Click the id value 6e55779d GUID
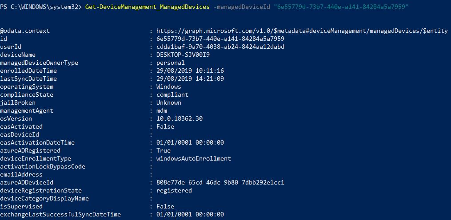The image size is (451, 220). 220,39
